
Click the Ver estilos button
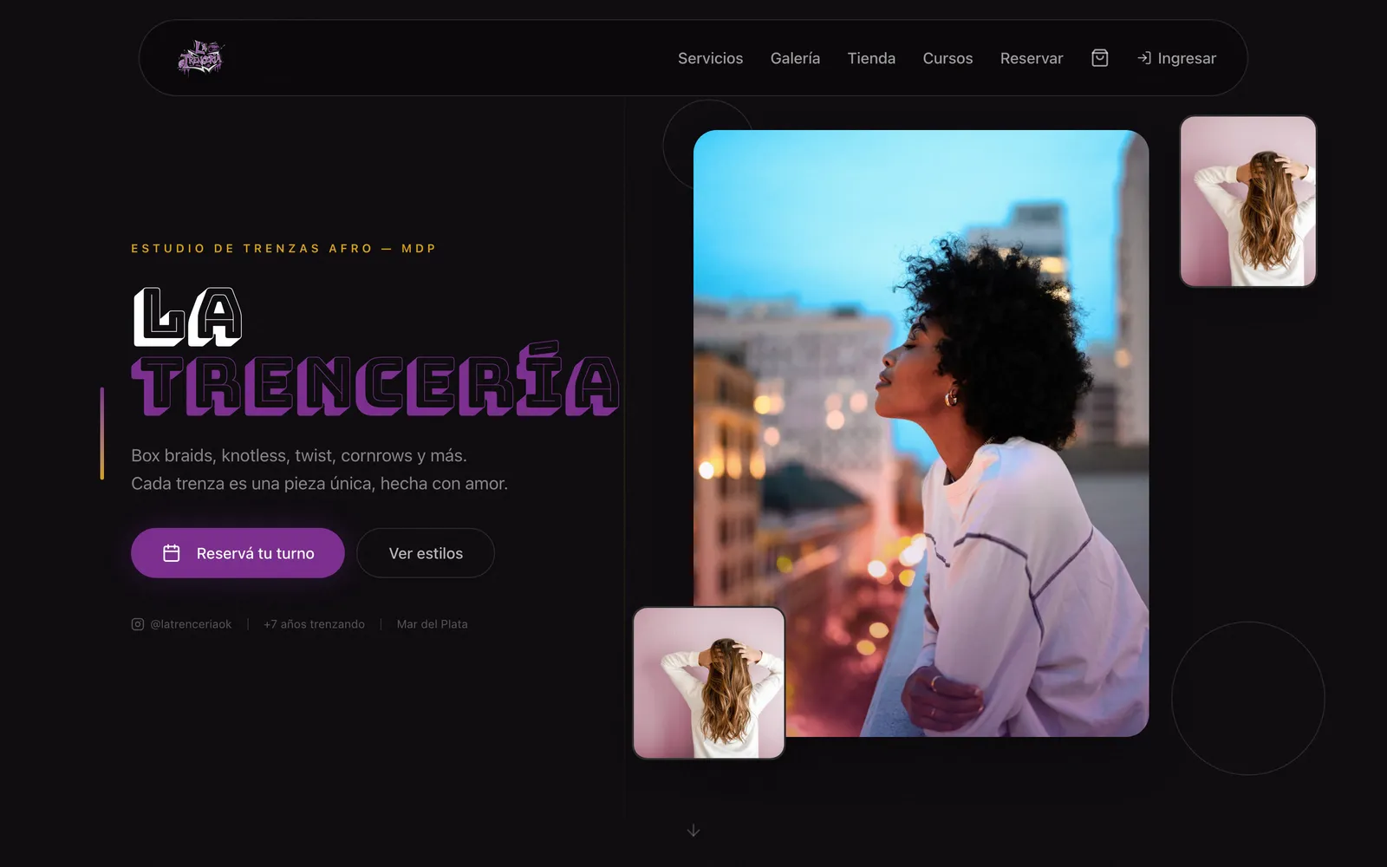click(x=426, y=553)
